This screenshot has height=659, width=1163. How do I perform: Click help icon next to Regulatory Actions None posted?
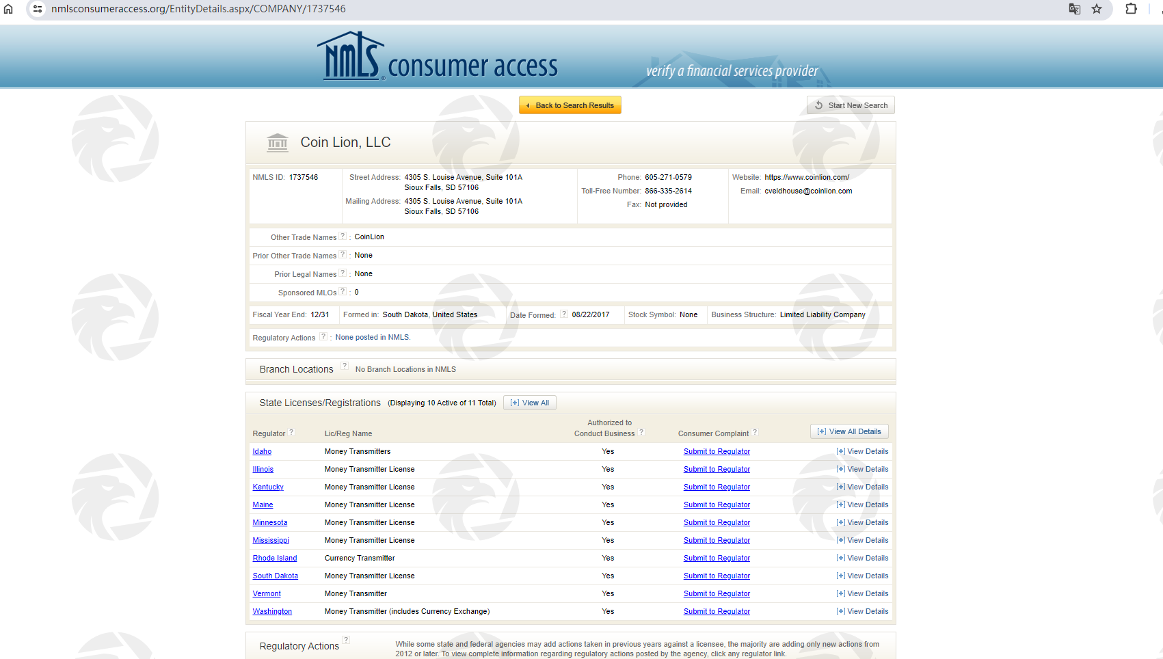[x=323, y=336]
